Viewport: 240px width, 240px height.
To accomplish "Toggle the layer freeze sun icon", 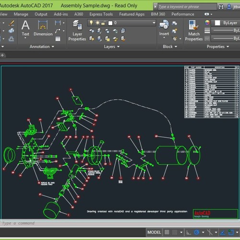I will pyautogui.click(x=97, y=23).
